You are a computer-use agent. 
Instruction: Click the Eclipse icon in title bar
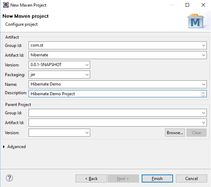click(x=6, y=5)
